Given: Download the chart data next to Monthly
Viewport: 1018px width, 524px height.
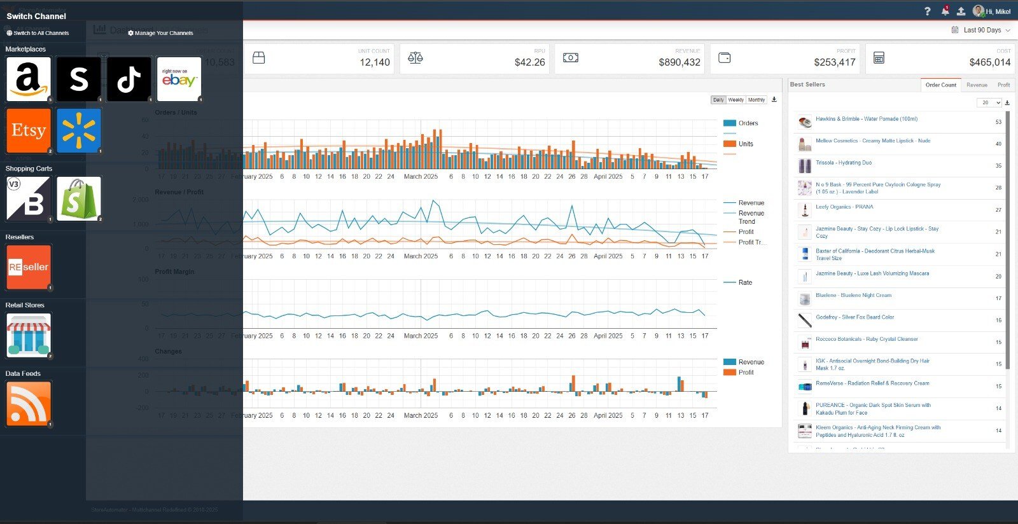Looking at the screenshot, I should [774, 99].
